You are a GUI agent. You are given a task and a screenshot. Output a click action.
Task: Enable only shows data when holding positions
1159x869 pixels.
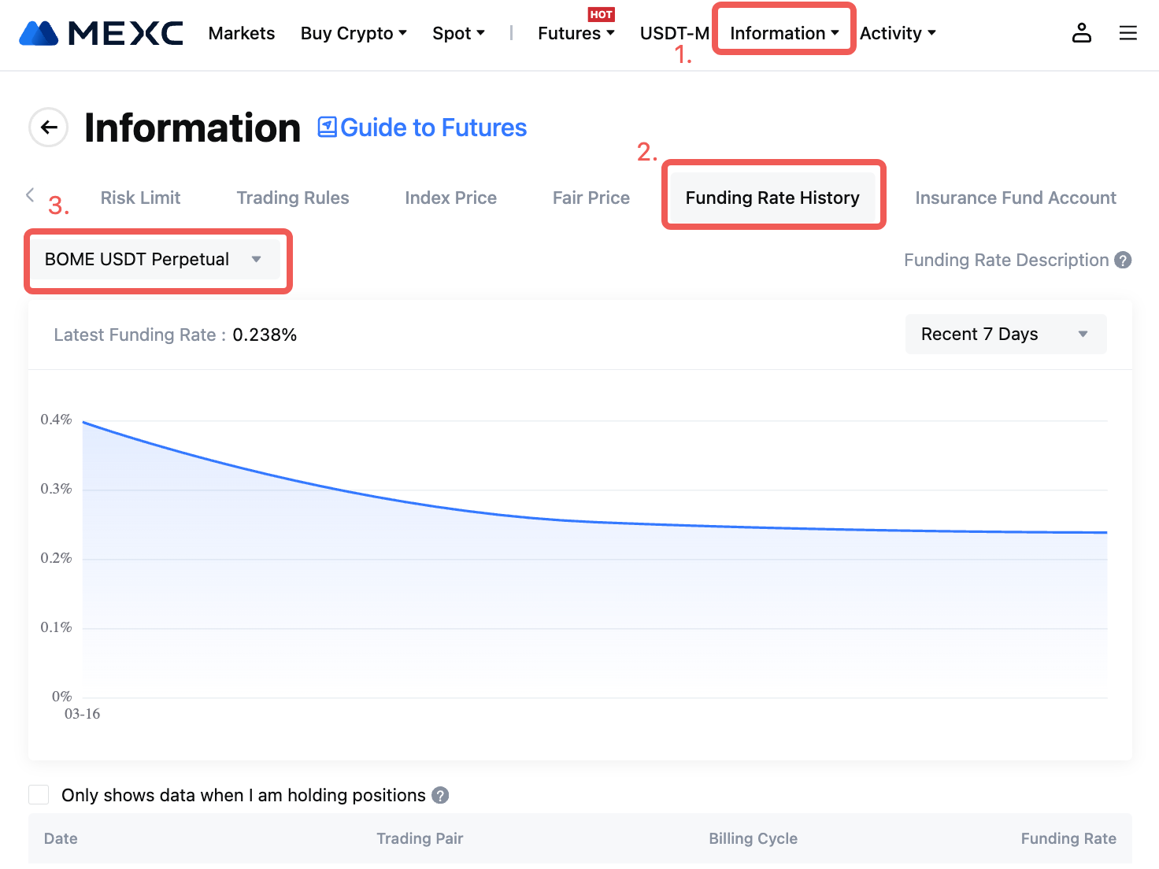(x=39, y=795)
